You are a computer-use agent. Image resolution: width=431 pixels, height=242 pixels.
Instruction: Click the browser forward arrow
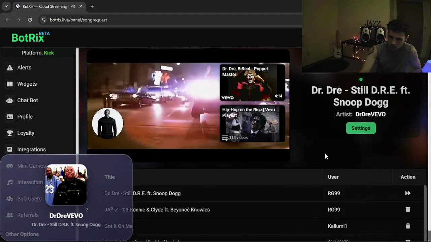click(x=19, y=20)
